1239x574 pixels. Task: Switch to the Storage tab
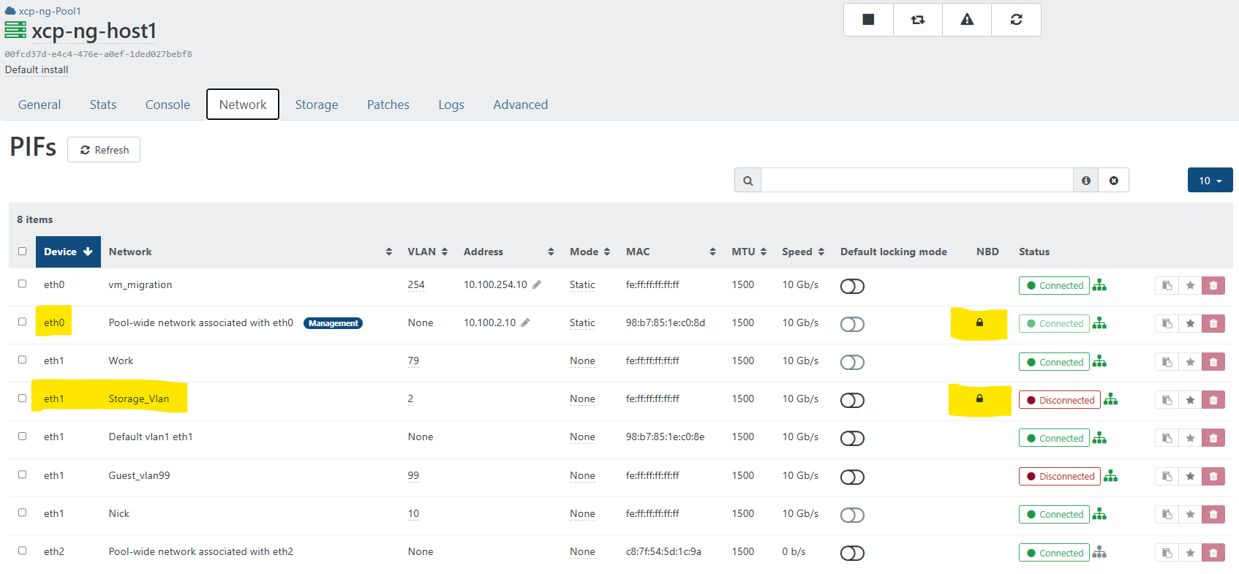coord(316,105)
